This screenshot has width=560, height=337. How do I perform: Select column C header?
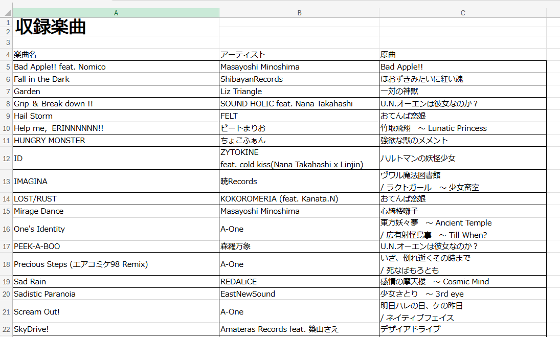point(462,13)
